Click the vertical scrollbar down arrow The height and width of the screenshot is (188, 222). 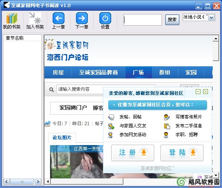click(x=216, y=175)
